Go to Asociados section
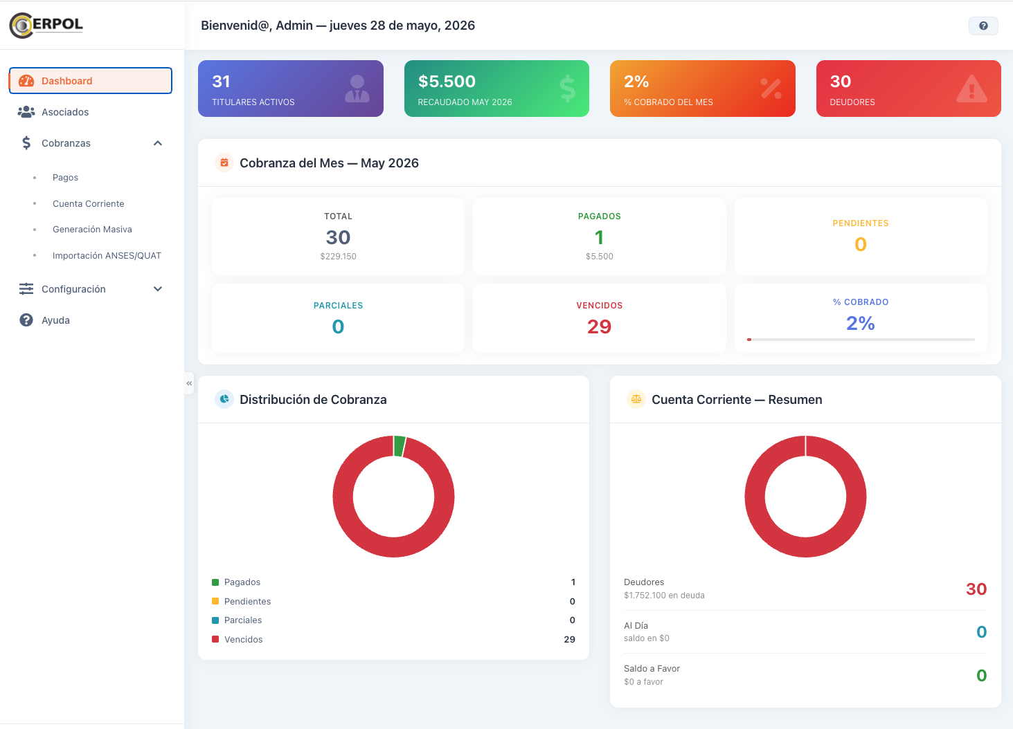The width and height of the screenshot is (1013, 729). [x=91, y=112]
